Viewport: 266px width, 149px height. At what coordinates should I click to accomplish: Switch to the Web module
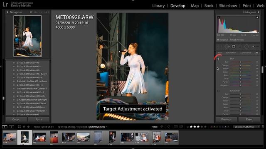[261, 6]
